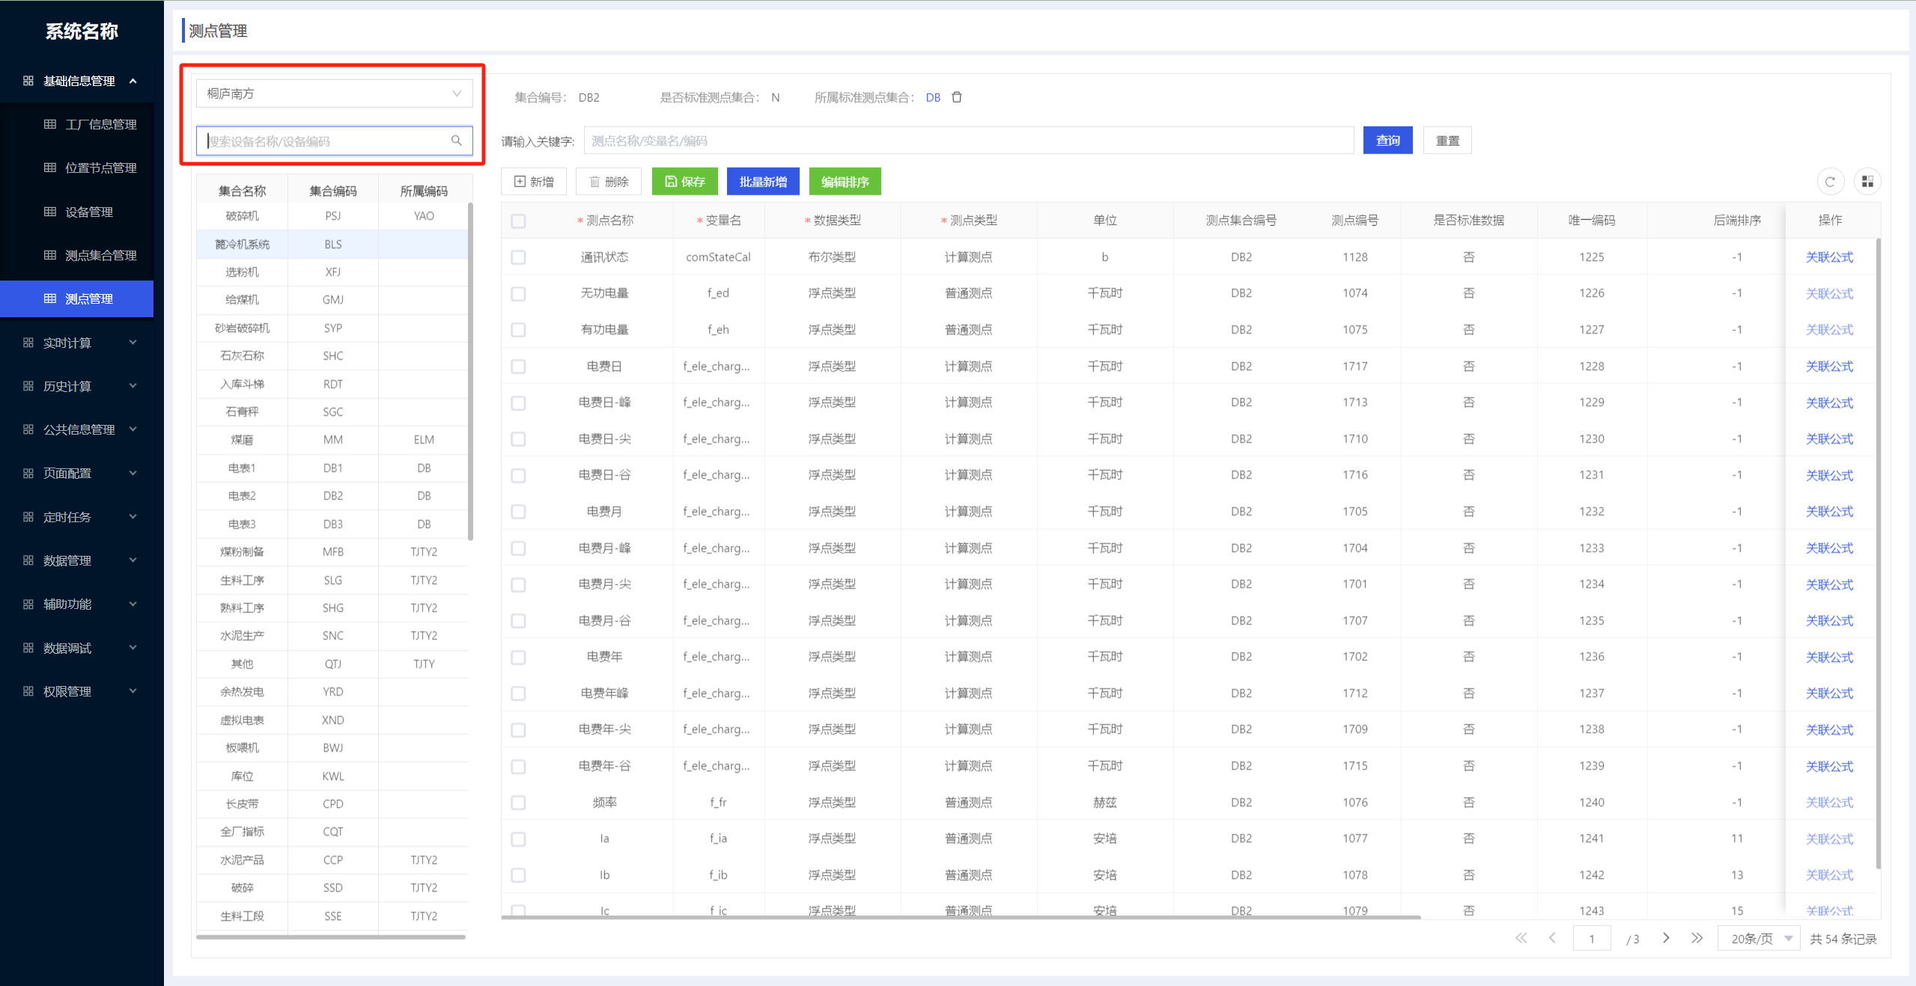This screenshot has width=1916, height=986.
Task: Check the 无功电量 row checkbox
Action: (x=518, y=294)
